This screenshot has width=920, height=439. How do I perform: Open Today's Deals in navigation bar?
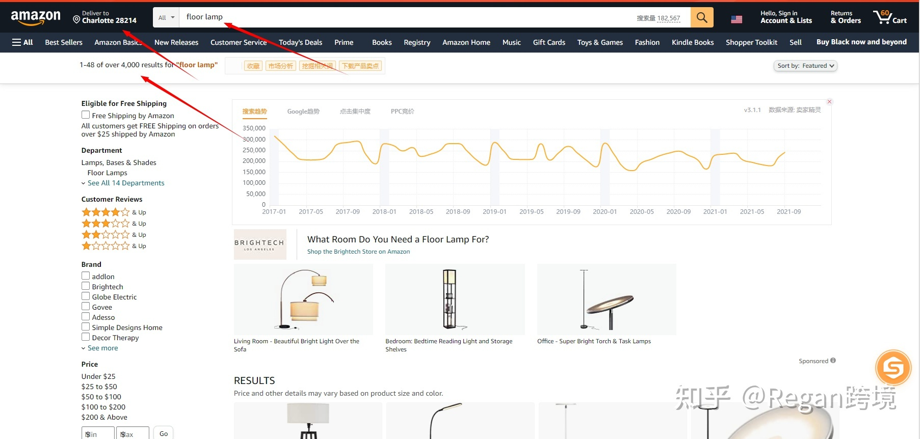(x=300, y=42)
